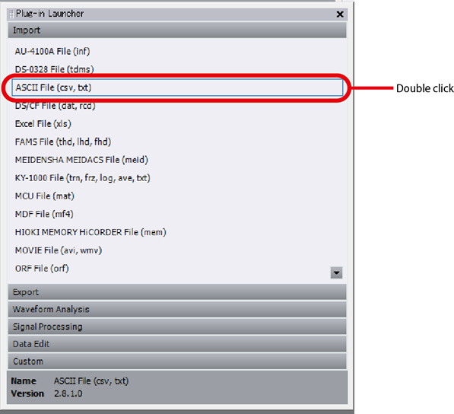Click the panel drag grip beside Plug-in Launcher
Viewport: 454px width, 414px height.
(x=11, y=14)
